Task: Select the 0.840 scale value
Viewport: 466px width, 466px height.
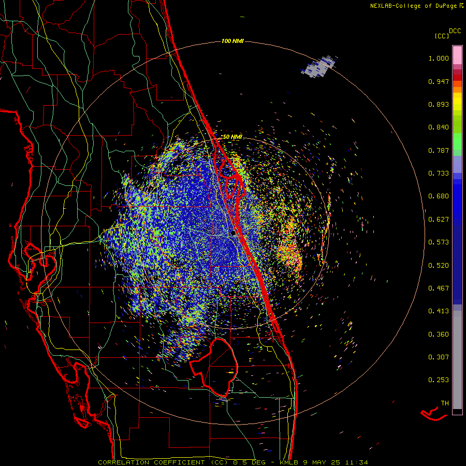Action: (x=439, y=127)
